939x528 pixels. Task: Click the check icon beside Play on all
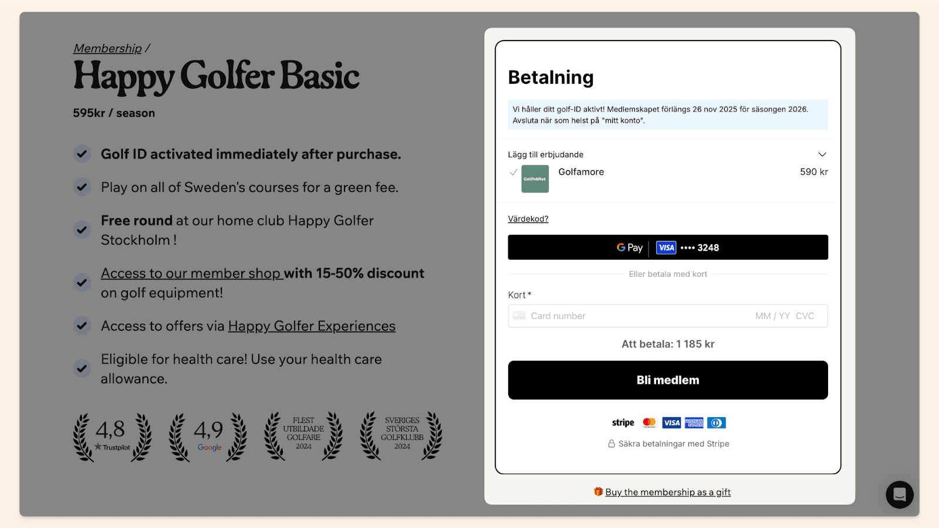[82, 187]
